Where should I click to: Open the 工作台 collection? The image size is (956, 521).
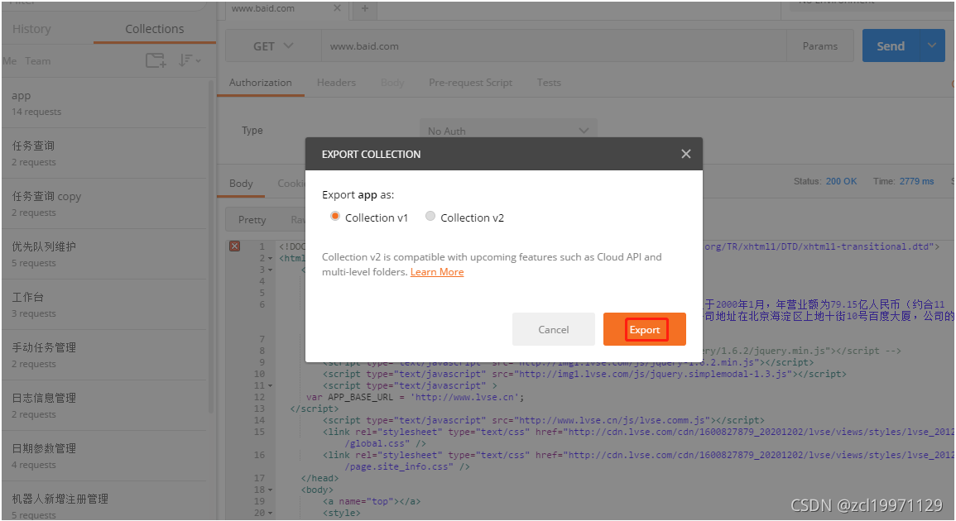click(x=105, y=305)
